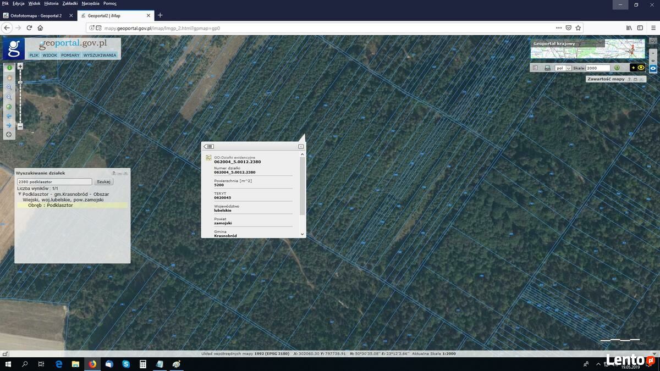Click the minus on the zoom slider

20,126
